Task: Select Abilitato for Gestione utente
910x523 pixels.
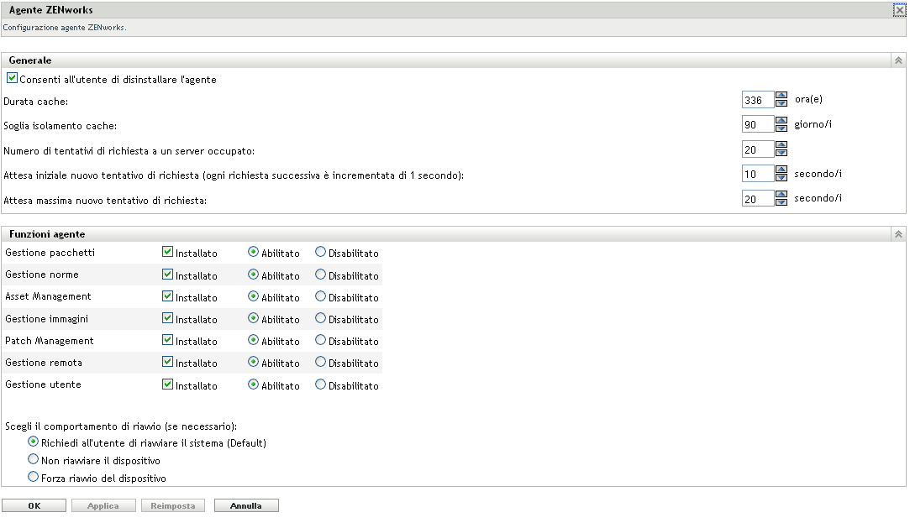Action: tap(253, 384)
